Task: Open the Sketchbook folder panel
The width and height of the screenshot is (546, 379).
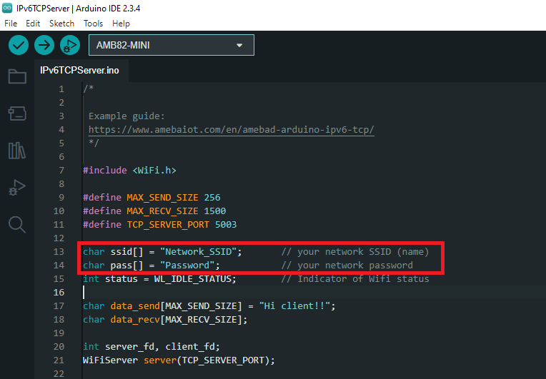Action: (16, 76)
